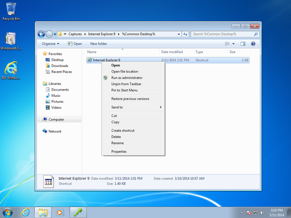Expand the Send to submenu

click(133, 107)
